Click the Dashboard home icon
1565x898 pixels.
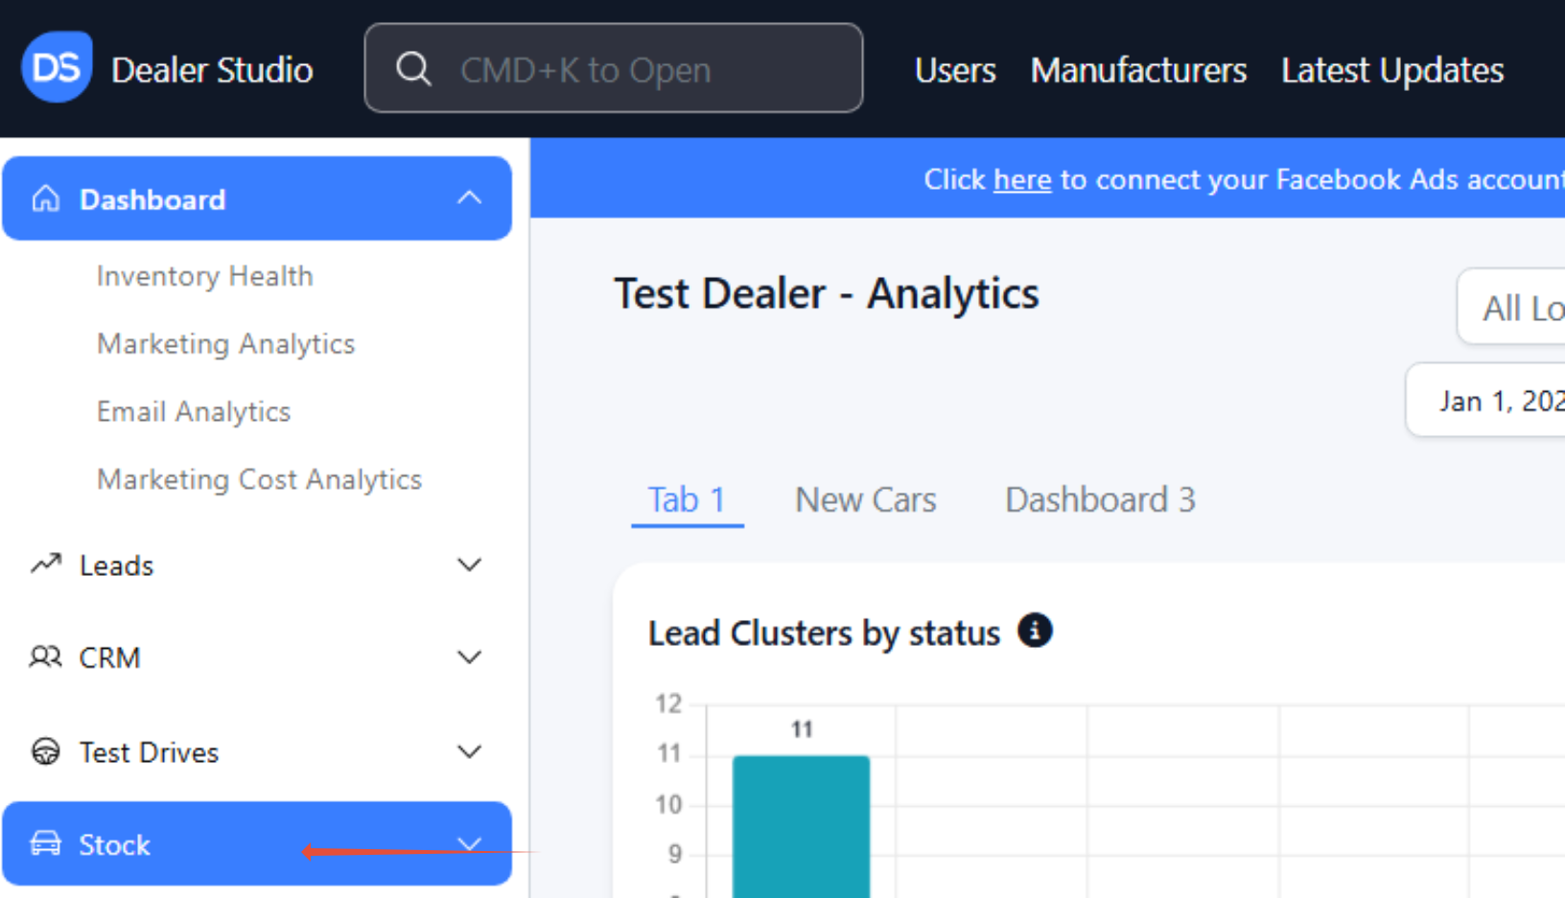pyautogui.click(x=45, y=198)
